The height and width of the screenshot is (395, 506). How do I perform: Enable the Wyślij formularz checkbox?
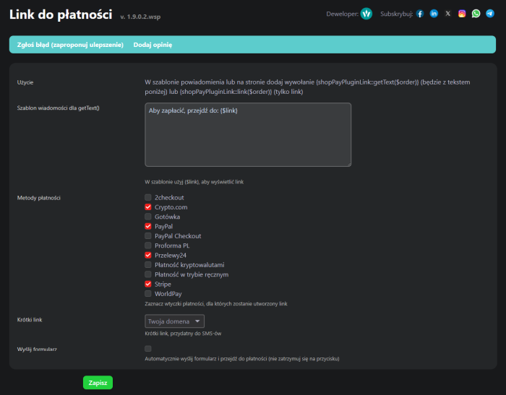tap(148, 349)
